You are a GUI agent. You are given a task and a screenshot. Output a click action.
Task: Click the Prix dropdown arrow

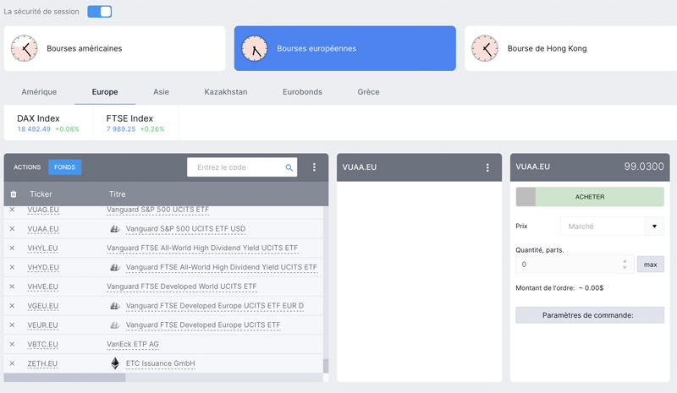coord(654,226)
